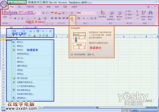Image resolution: width=159 pixels, height=112 pixels.
Task: Click the 删除 cells button in ribbon
Action: tap(129, 14)
